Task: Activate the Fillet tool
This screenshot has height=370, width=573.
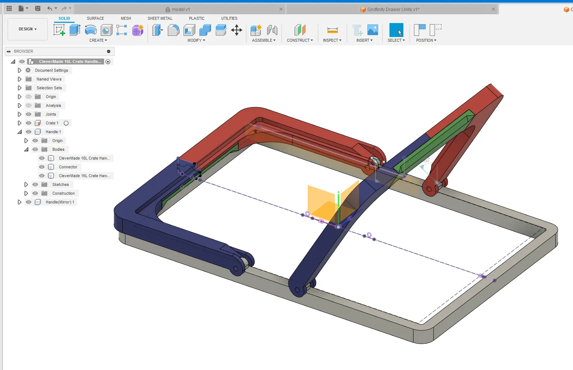Action: 173,30
